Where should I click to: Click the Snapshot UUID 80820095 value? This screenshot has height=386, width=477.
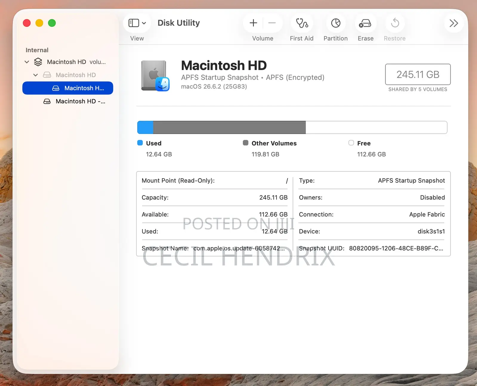[396, 248]
